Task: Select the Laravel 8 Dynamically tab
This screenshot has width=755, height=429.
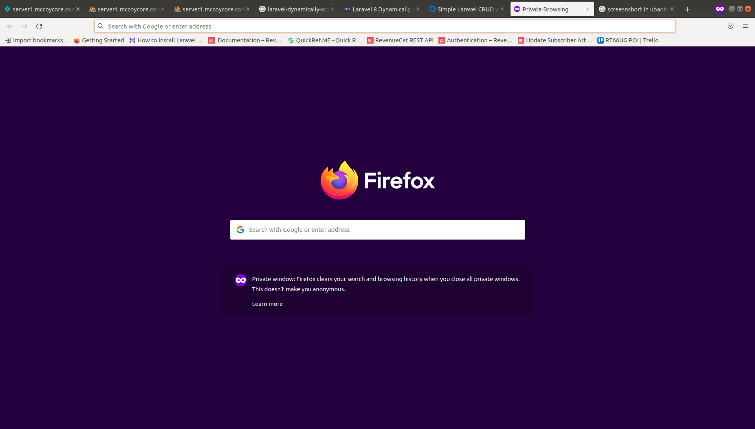Action: pyautogui.click(x=381, y=9)
